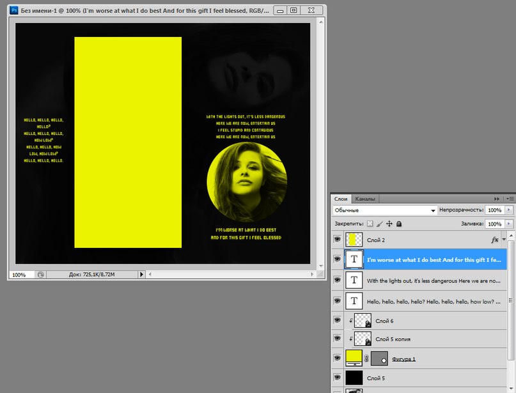Click the Photoshop icon in the document title bar
This screenshot has width=516, height=393.
[x=14, y=10]
